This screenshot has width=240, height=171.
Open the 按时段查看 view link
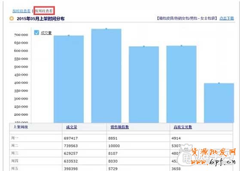[21, 11]
